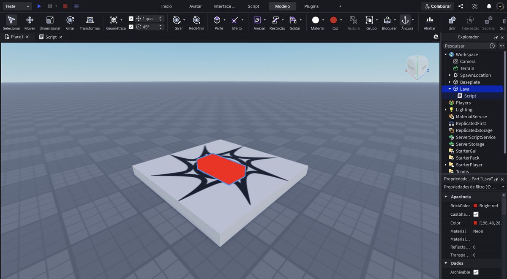Expand the Lighting node
Viewport: 507px width, 279px height.
(x=445, y=110)
